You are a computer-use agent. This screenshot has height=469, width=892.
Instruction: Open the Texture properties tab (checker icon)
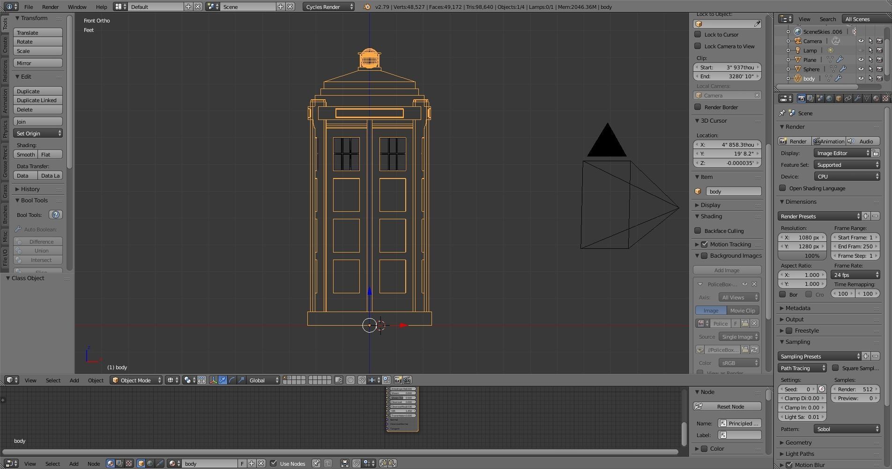885,98
